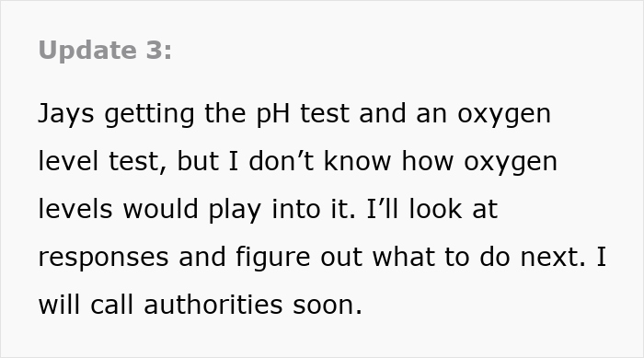Screen dimensions: 644x358
Task: Click the word 'figure' in the paragraph
Action: [273, 258]
